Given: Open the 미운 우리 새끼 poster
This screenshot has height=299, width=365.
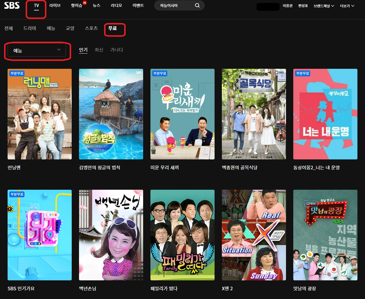Looking at the screenshot, I should [182, 114].
